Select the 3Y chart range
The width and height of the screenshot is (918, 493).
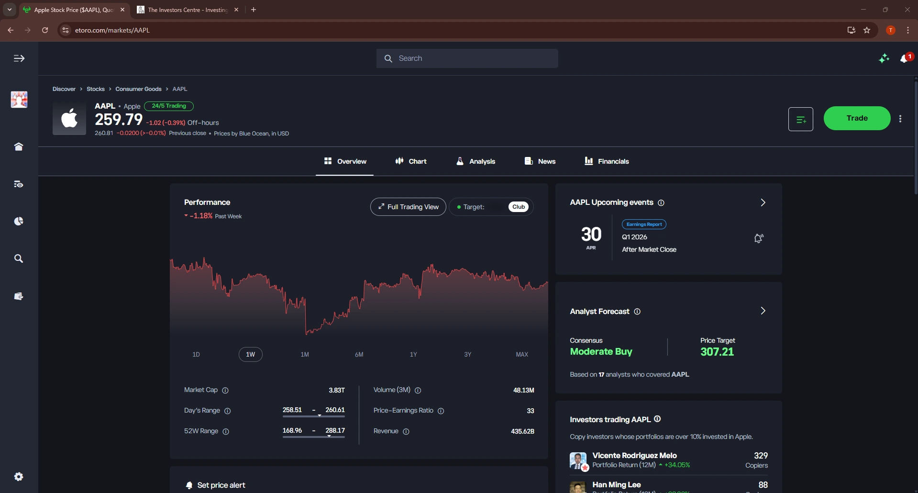pyautogui.click(x=468, y=355)
